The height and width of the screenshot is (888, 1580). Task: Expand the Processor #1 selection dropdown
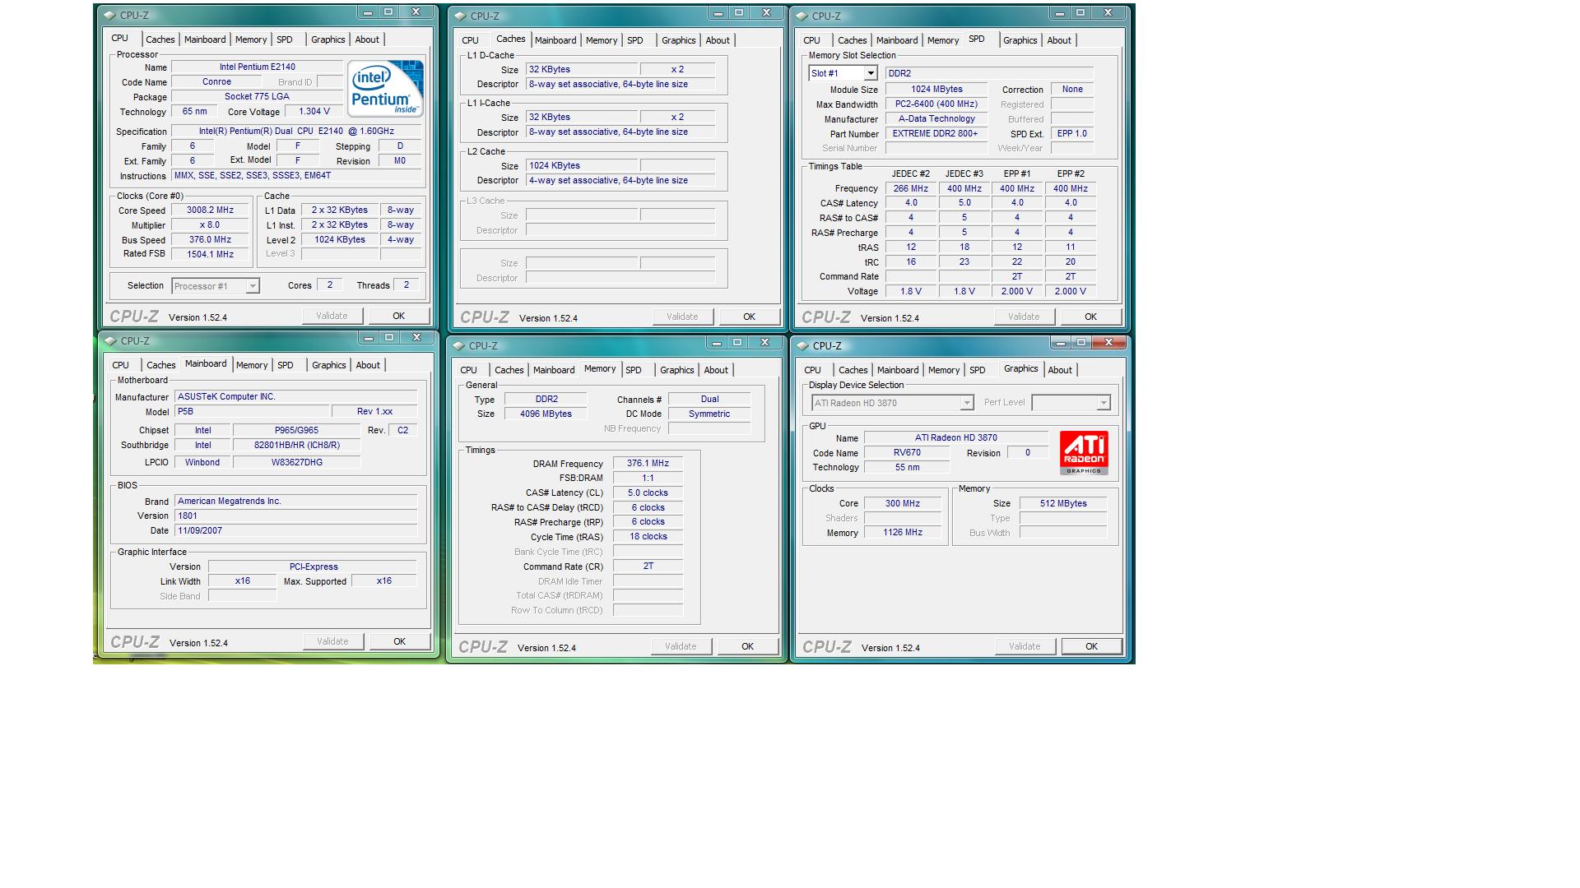pos(253,286)
